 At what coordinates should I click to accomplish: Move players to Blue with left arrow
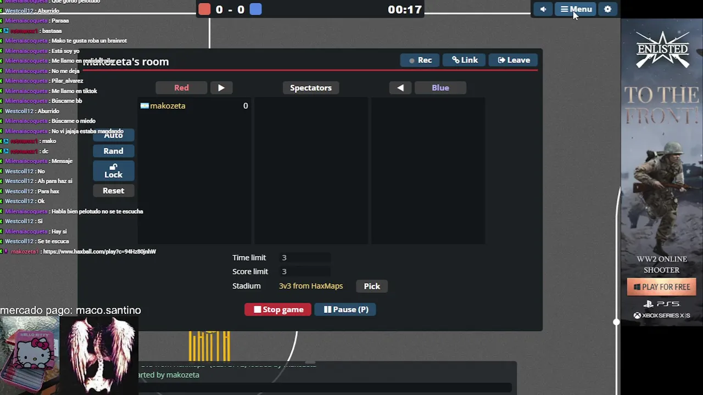400,88
